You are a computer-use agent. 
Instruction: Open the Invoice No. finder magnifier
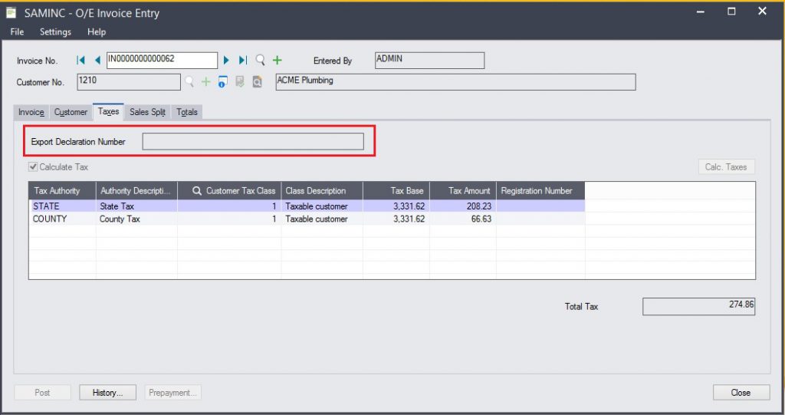[261, 60]
